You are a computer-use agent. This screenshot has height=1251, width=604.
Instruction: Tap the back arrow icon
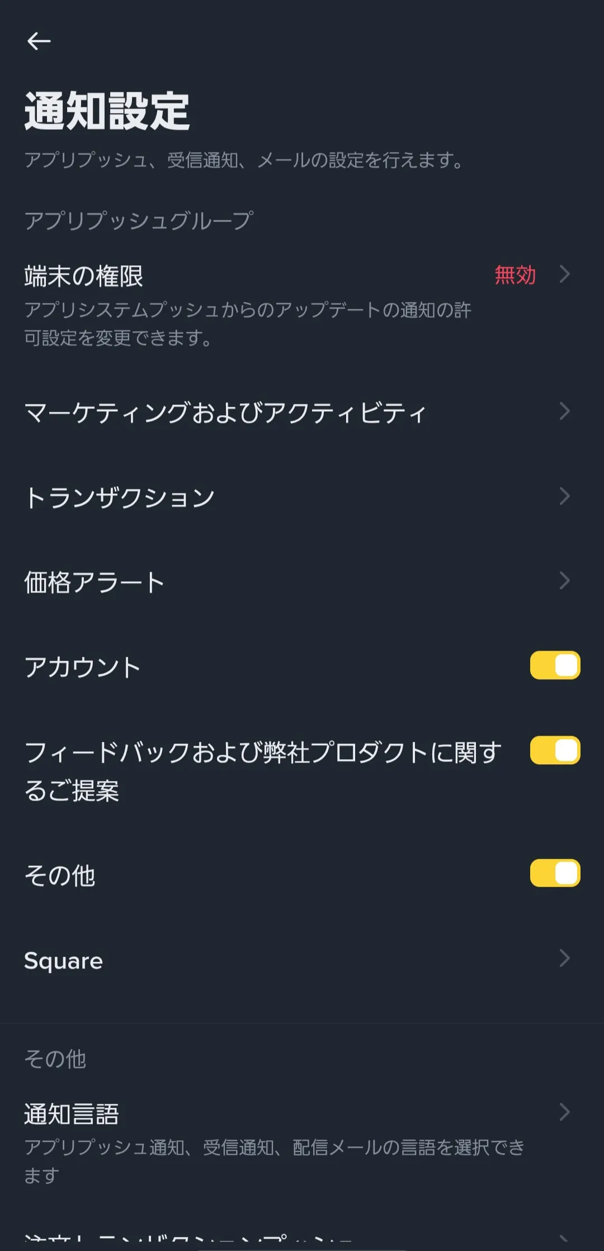39,41
